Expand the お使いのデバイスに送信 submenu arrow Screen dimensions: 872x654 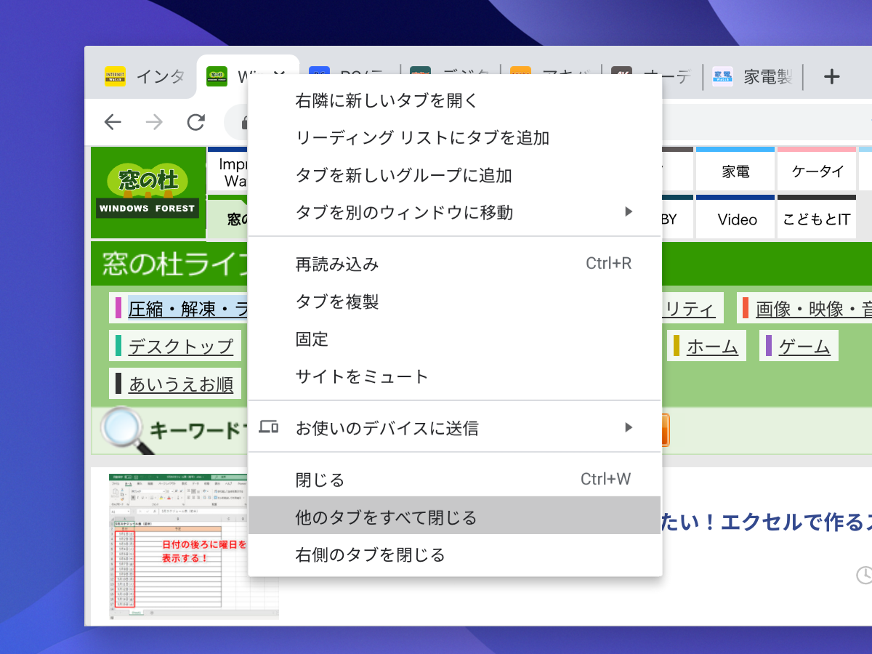pyautogui.click(x=628, y=428)
